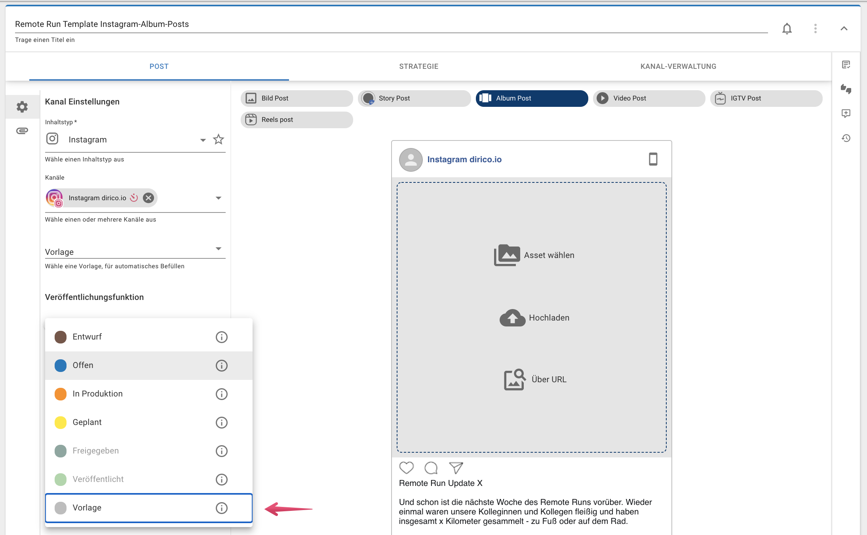867x535 pixels.
Task: Open the checklist notes icon in right sidebar
Action: point(846,65)
